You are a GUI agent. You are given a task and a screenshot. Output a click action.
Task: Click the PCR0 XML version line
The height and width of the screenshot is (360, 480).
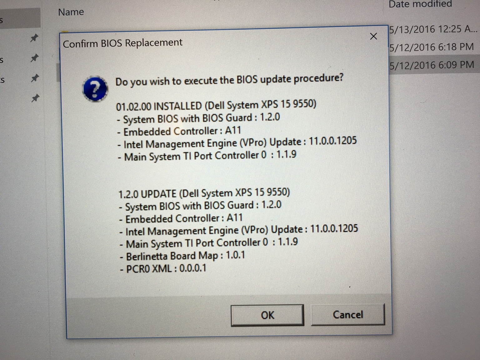163,269
